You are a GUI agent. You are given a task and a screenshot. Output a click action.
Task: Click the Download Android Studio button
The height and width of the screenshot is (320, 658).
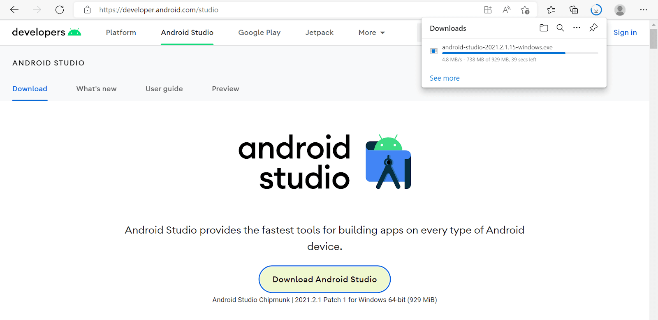tap(324, 279)
